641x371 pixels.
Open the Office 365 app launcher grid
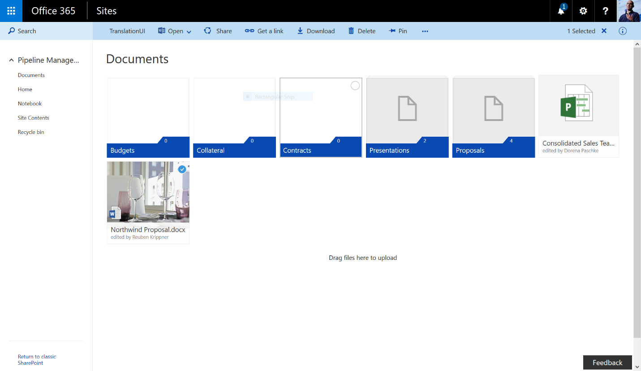11,11
